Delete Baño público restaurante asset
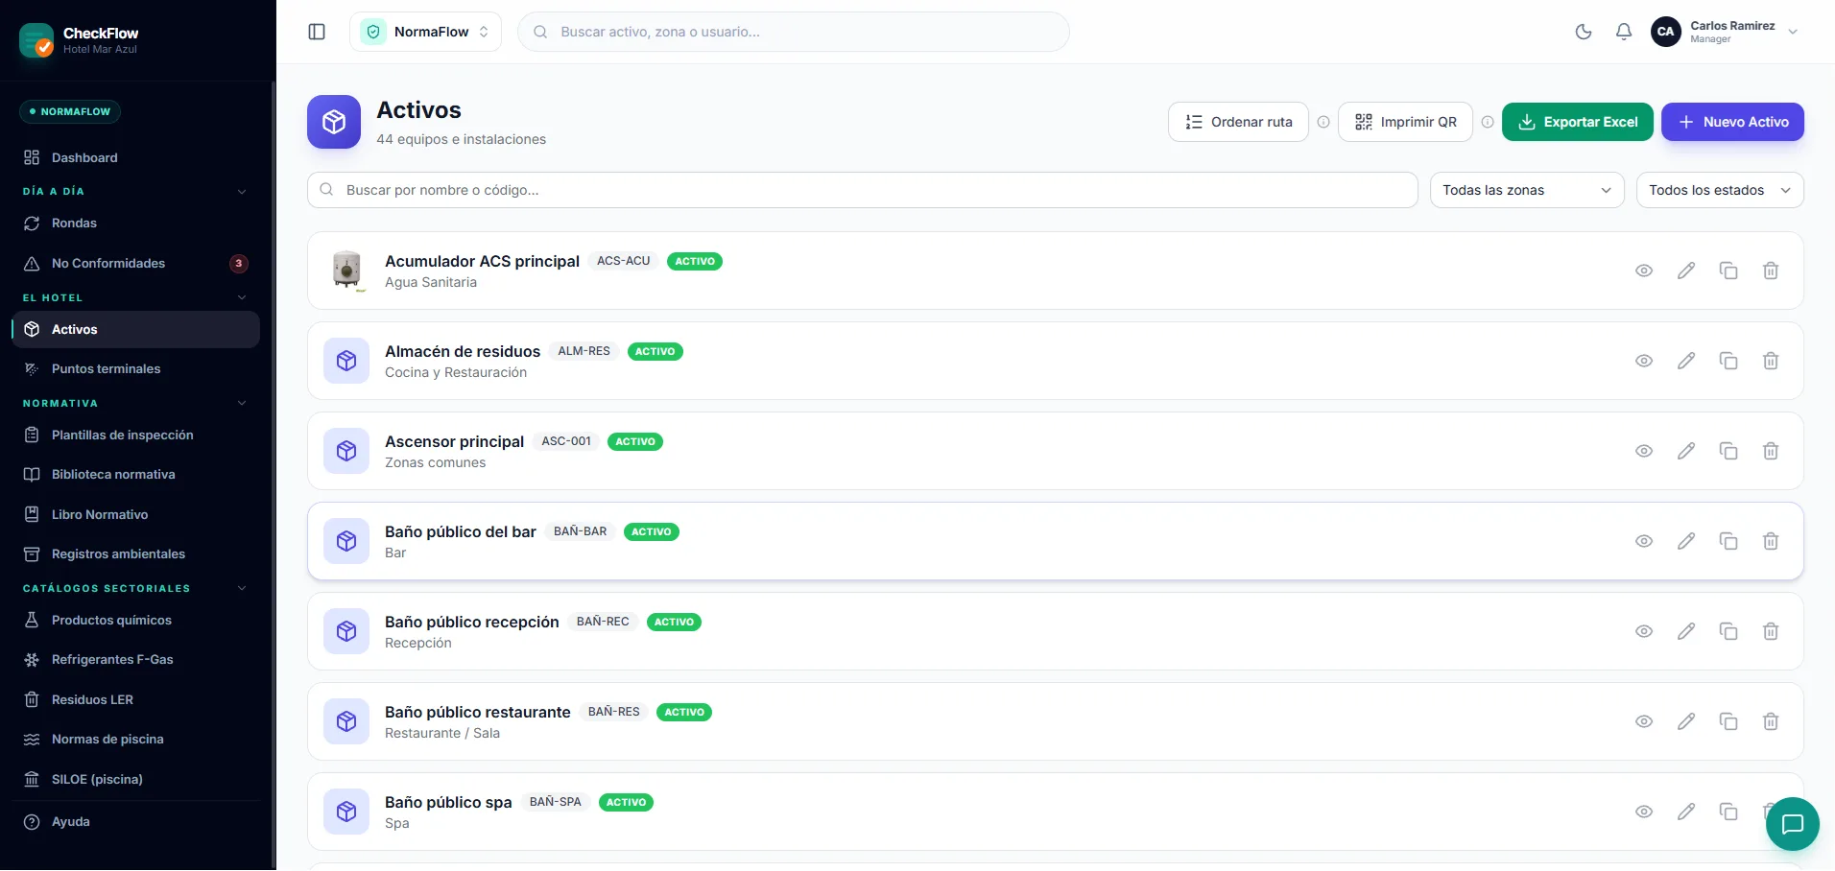 tap(1771, 721)
